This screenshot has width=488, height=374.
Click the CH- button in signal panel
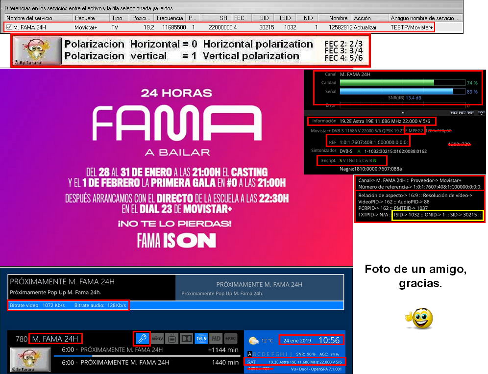[462, 113]
